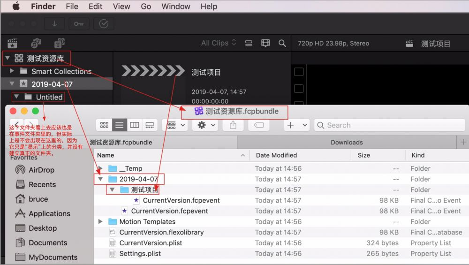Open the Finder action gear menu
Image resolution: width=469 pixels, height=265 pixels.
click(206, 125)
